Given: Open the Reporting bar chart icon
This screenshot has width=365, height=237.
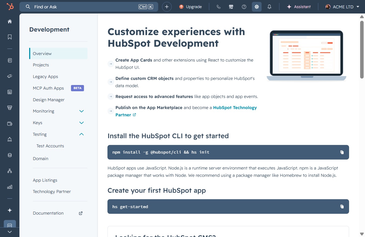Looking at the screenshot, I should click(10, 187).
